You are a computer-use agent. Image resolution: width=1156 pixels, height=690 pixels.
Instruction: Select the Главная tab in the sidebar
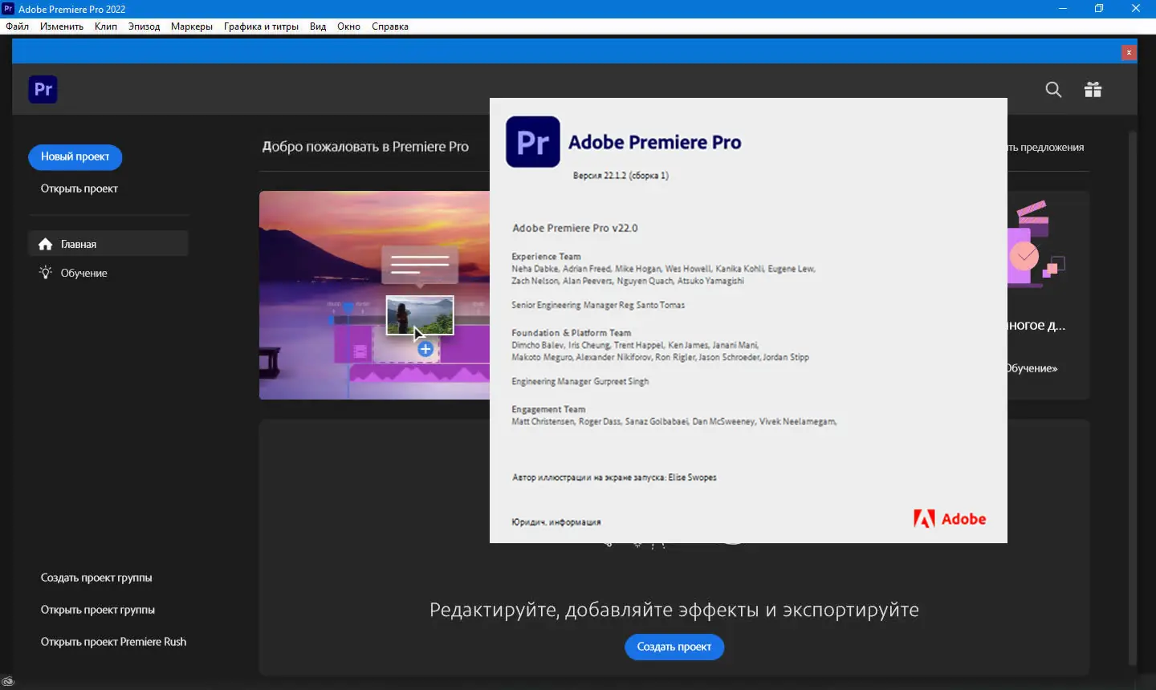[108, 244]
